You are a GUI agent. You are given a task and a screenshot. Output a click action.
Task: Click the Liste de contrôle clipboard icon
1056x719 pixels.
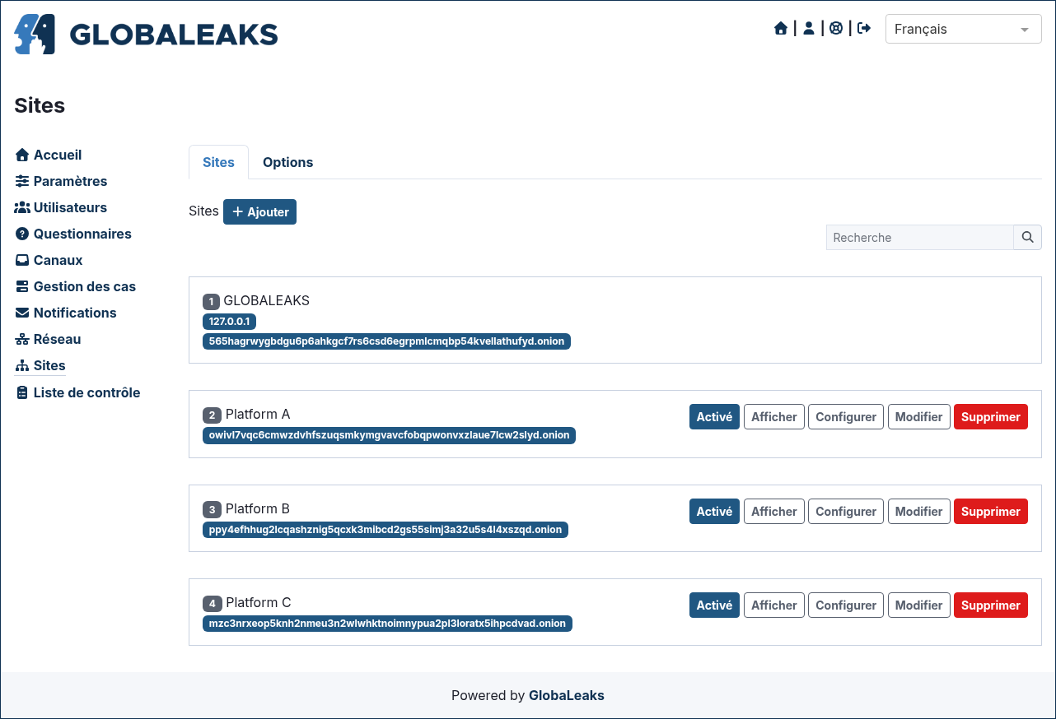coord(22,392)
